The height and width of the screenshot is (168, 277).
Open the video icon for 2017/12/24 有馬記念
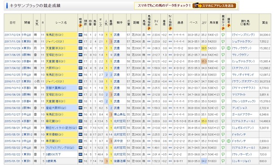coord(80,35)
